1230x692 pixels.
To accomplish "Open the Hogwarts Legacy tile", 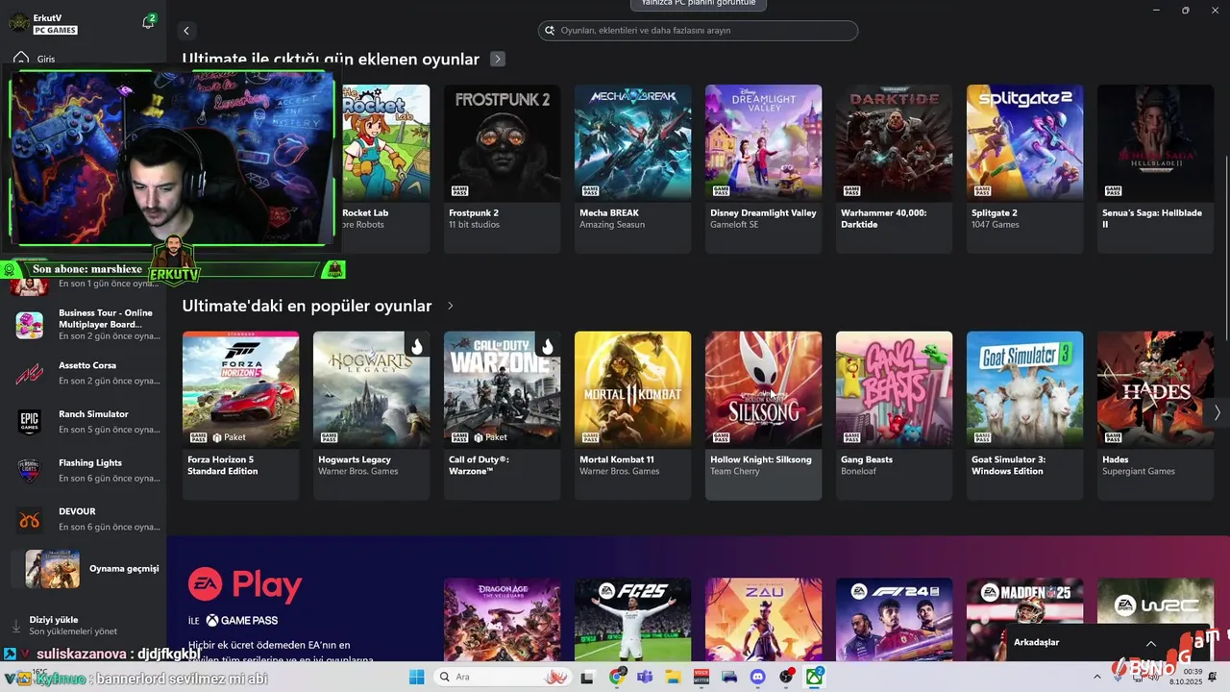I will coord(371,415).
